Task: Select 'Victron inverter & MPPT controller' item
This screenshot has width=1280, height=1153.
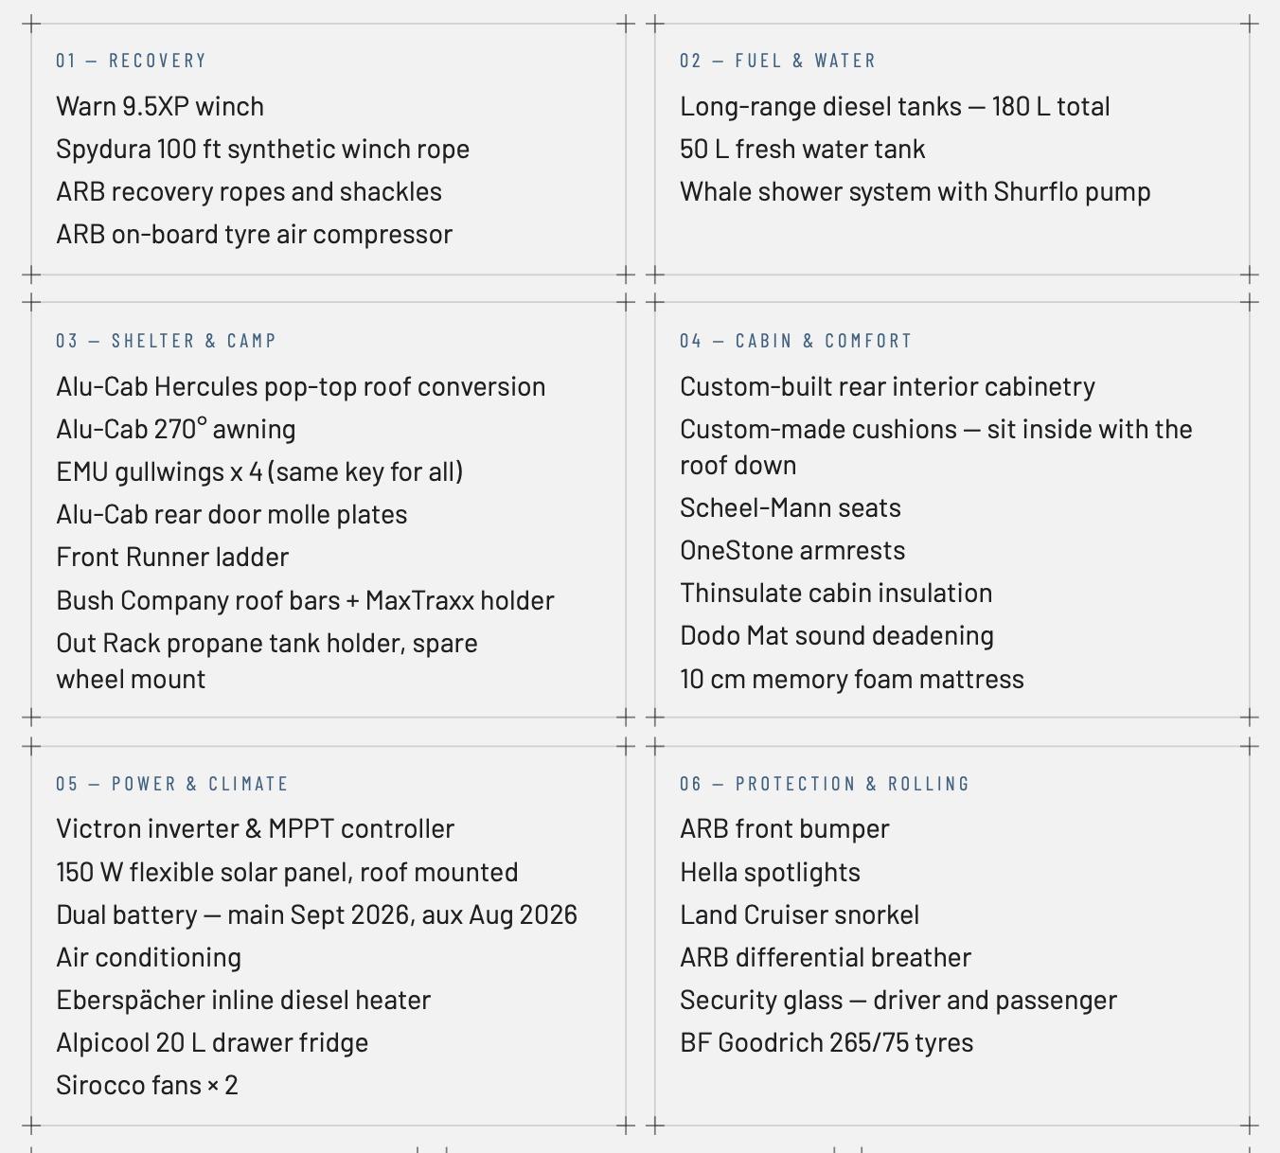Action: point(255,829)
